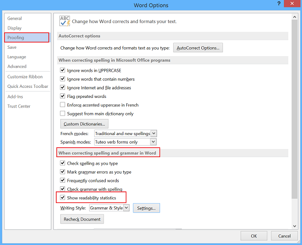Expand the Writing Style dropdown

pyautogui.click(x=126, y=208)
